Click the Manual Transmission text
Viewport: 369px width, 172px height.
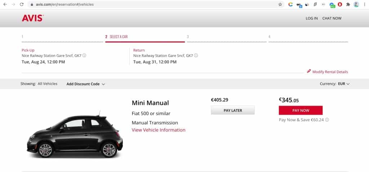[155, 123]
